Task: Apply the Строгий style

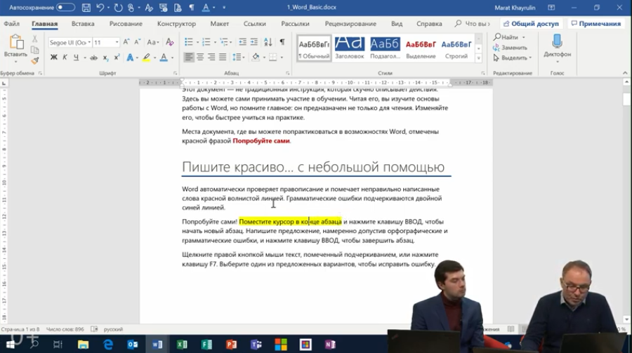Action: 456,48
